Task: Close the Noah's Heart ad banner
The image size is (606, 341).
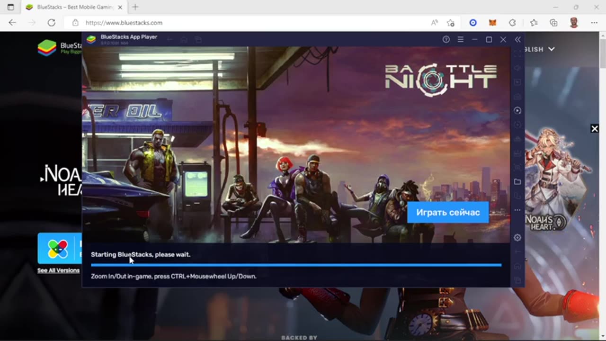Action: pos(595,128)
